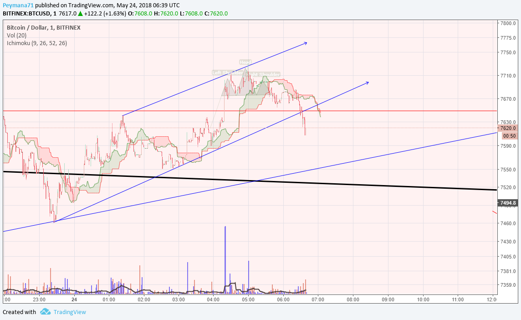Screen dimensions: 521x320
Task: Click the TradingView cloud logo icon
Action: pos(45,312)
